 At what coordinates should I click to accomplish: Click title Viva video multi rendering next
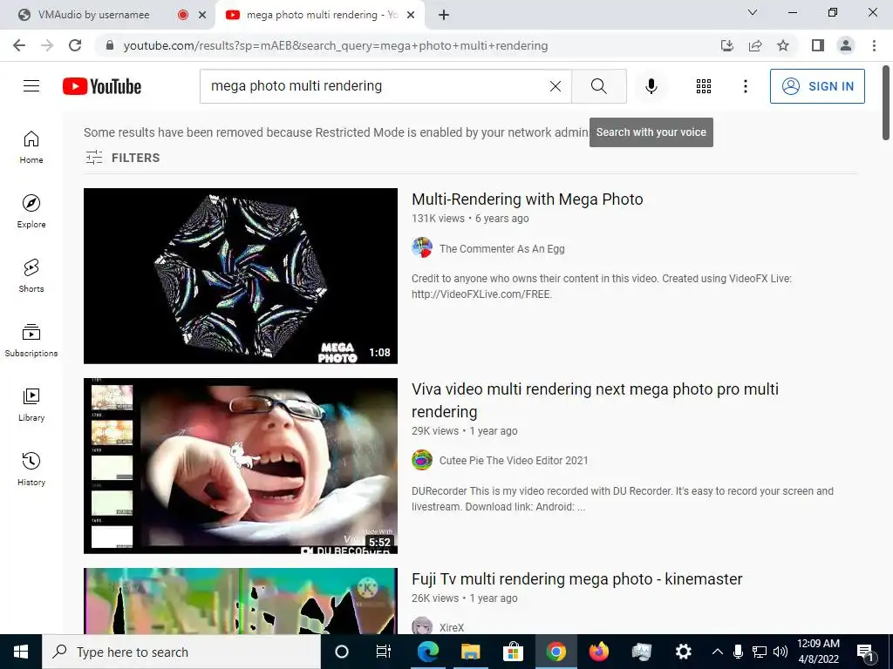click(595, 400)
